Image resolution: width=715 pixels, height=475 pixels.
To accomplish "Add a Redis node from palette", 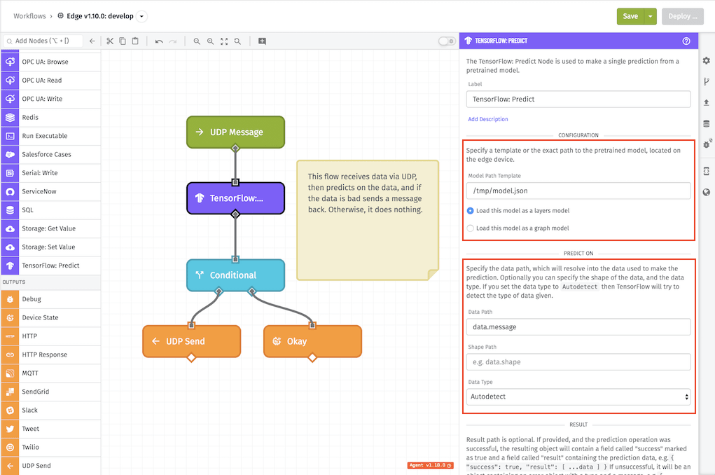I will click(50, 117).
